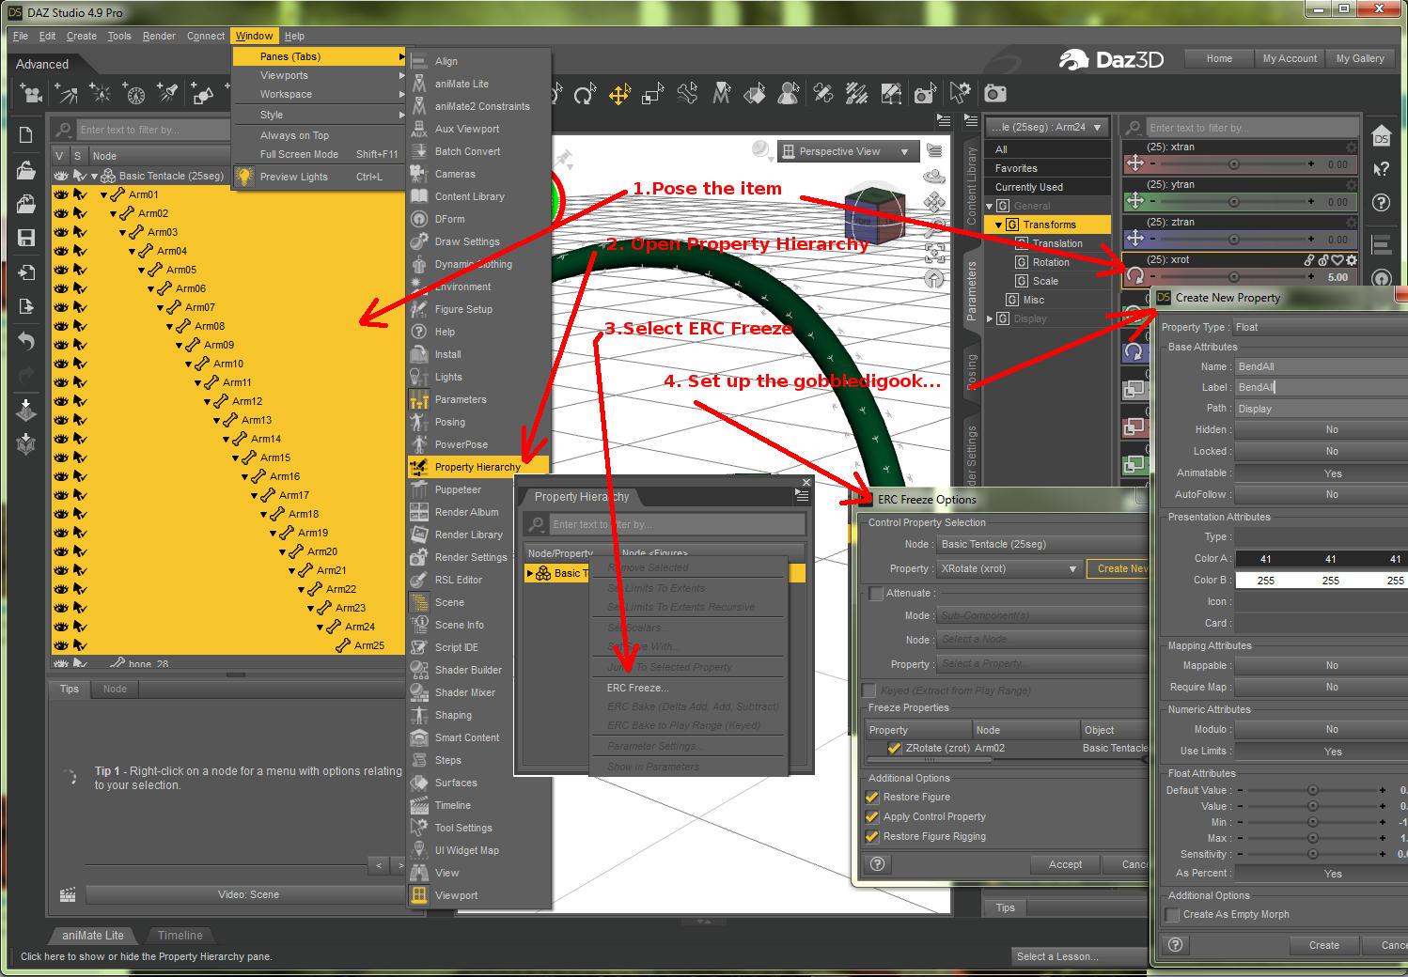This screenshot has height=977, width=1408.
Task: Switch to the Node tab
Action: [x=115, y=689]
